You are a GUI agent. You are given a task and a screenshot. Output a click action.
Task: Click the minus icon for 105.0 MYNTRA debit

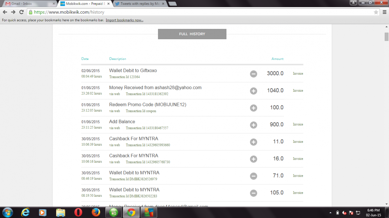coord(253,193)
